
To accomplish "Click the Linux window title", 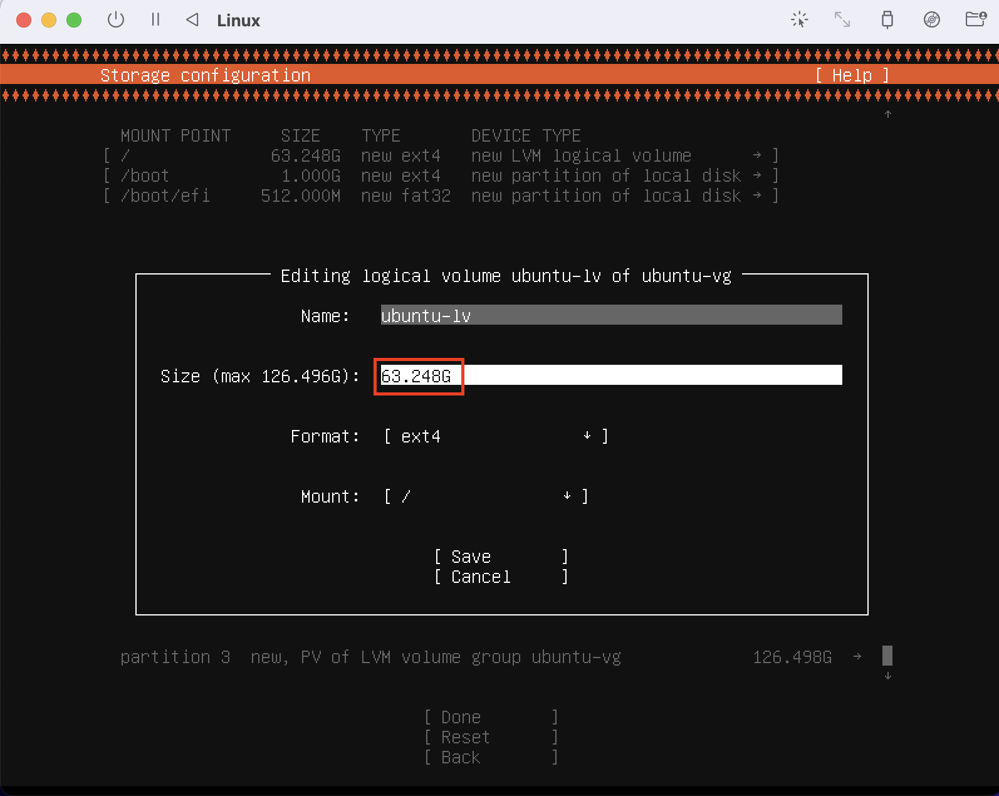I will point(238,21).
